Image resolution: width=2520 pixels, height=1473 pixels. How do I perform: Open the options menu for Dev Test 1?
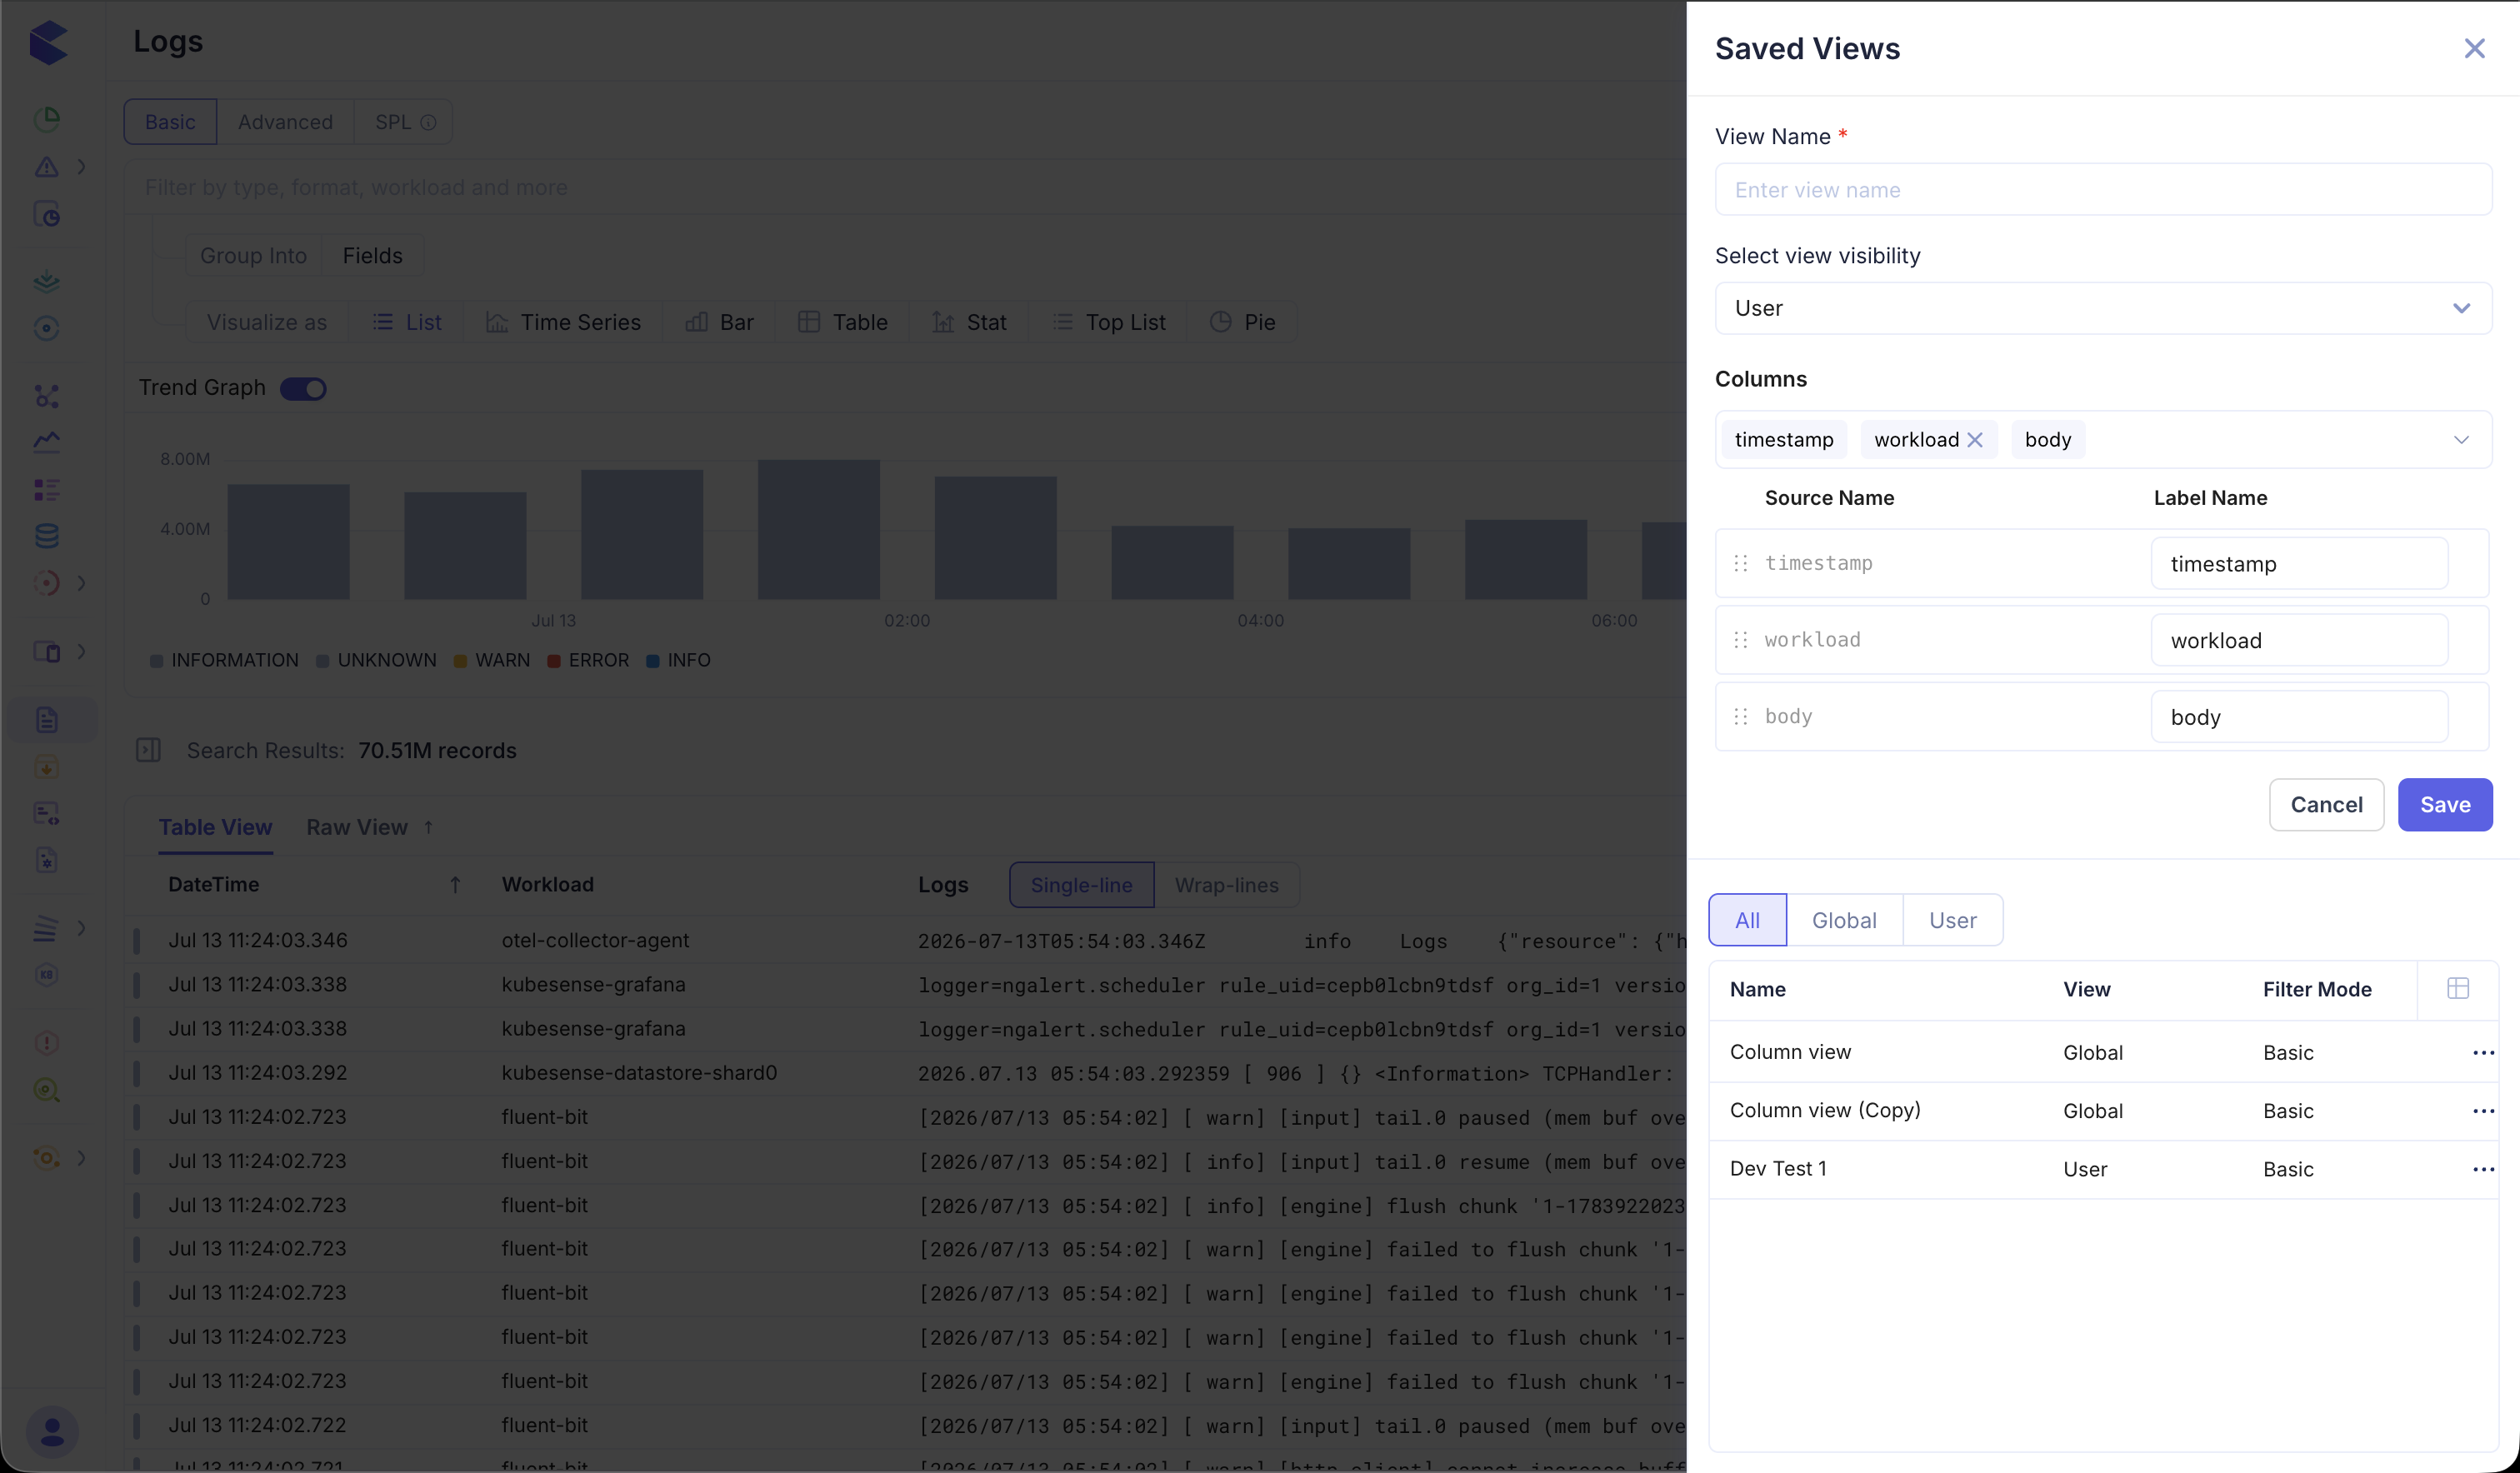tap(2483, 1169)
